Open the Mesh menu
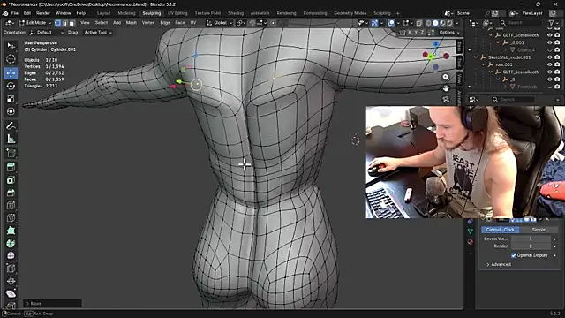 tap(132, 23)
